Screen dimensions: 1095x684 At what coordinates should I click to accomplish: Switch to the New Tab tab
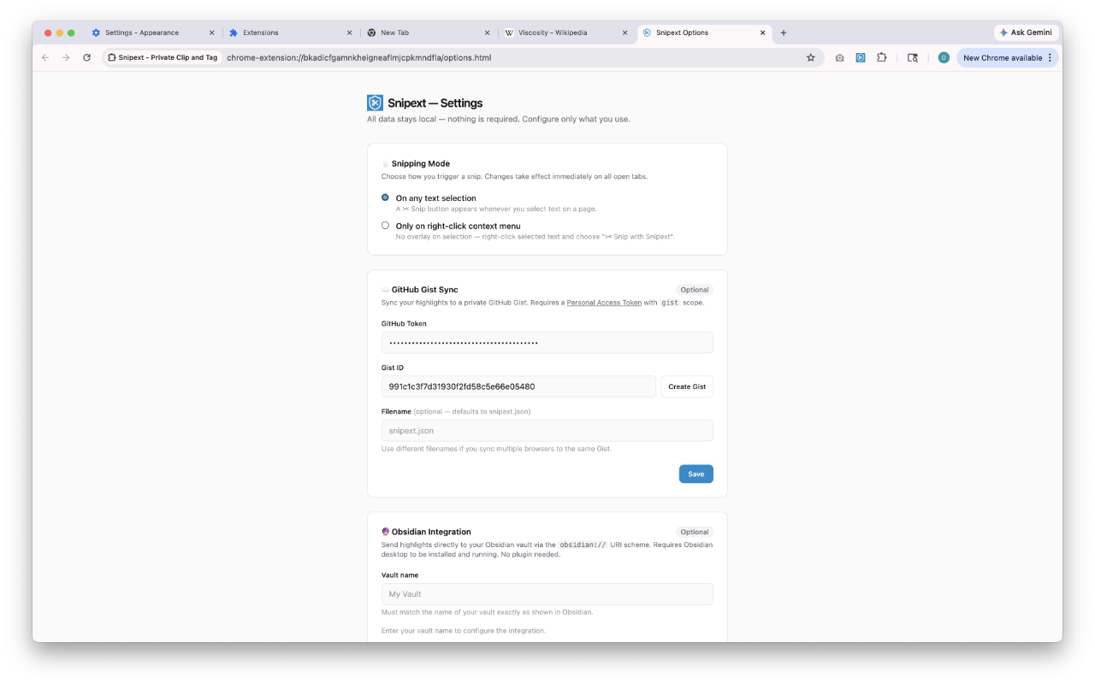(x=428, y=32)
